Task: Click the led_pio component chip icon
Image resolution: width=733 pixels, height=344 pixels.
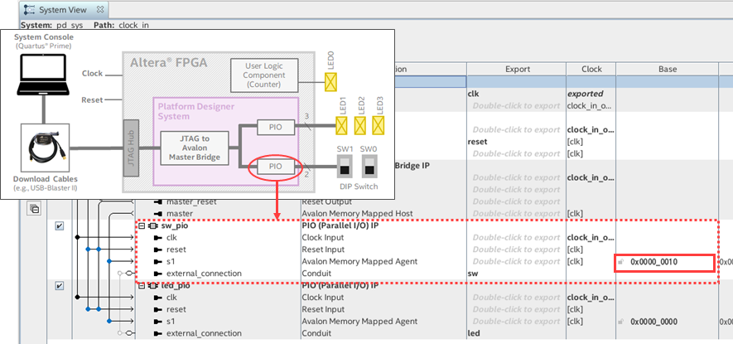Action: click(154, 286)
